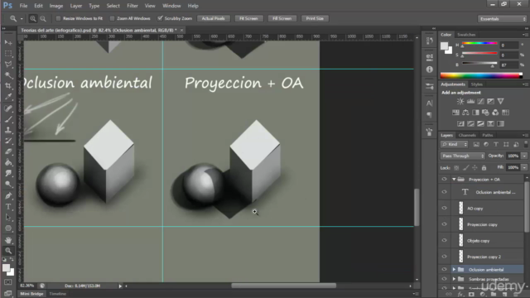The height and width of the screenshot is (298, 530).
Task: Click the Actual Pixels button
Action: (214, 18)
